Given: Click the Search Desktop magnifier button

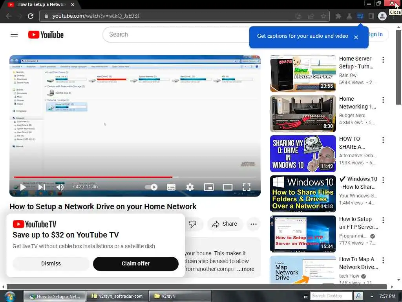Looking at the screenshot, I should [x=358, y=296].
